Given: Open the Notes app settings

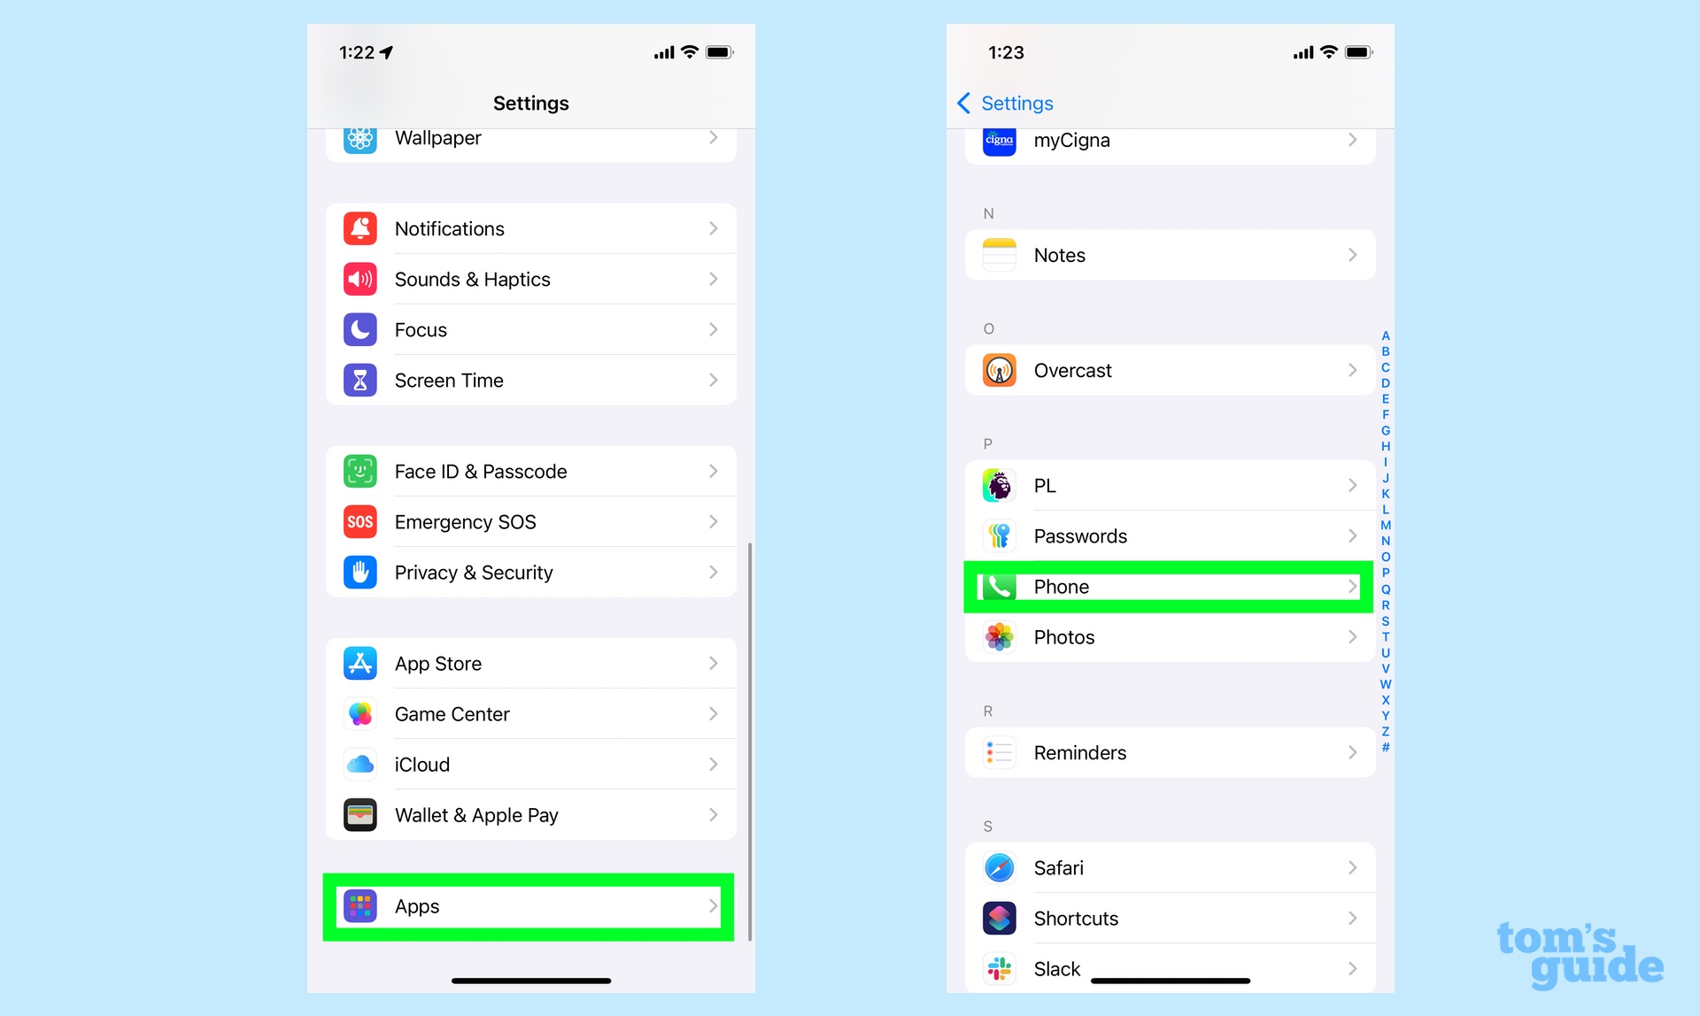Looking at the screenshot, I should tap(1170, 254).
